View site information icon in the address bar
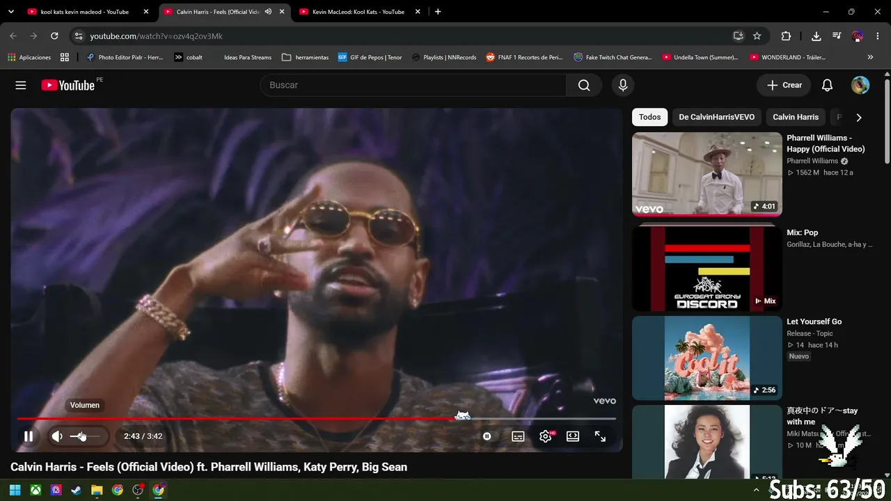 pyautogui.click(x=79, y=36)
